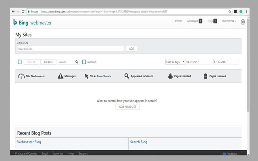Click the EXPORT button

click(x=48, y=62)
